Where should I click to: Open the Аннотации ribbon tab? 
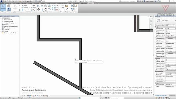point(36,3)
